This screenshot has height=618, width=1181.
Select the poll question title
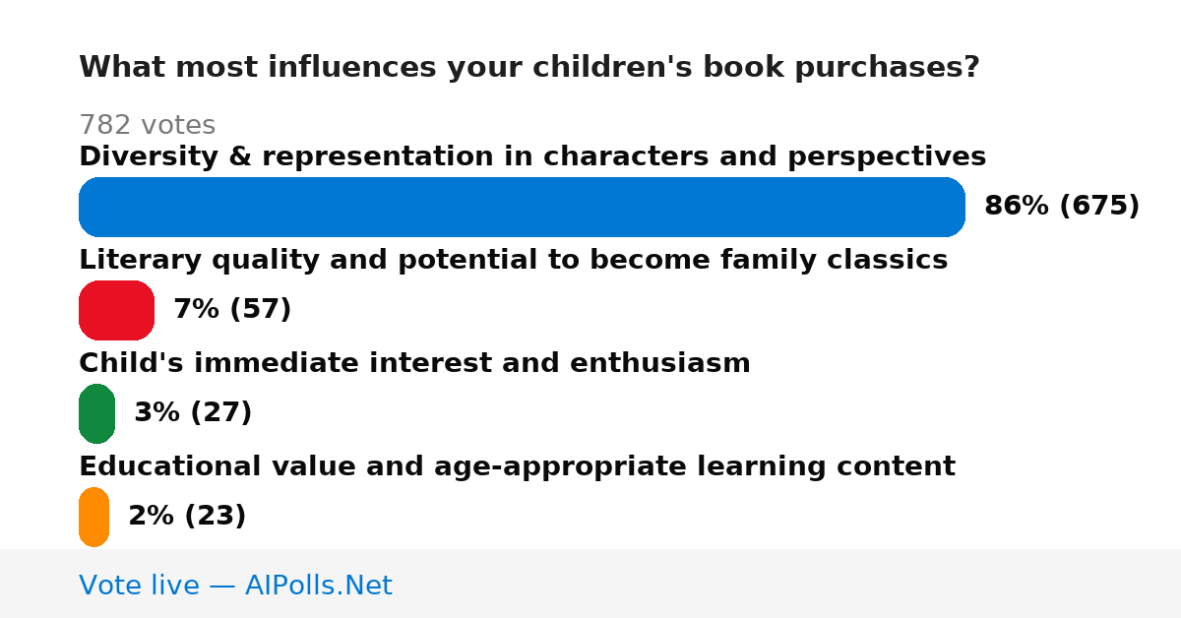point(529,68)
